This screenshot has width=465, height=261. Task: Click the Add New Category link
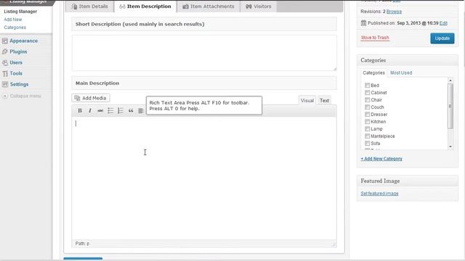coord(381,159)
